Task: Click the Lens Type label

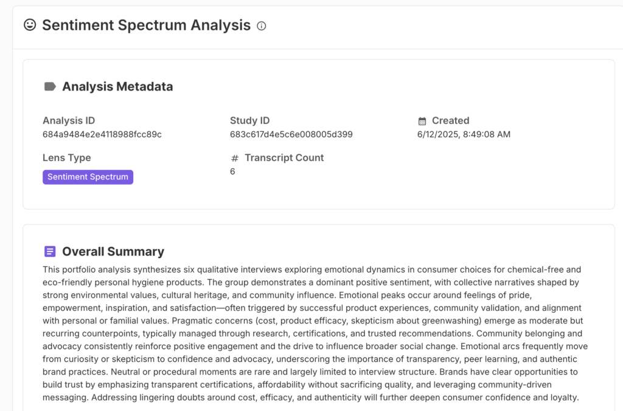Action: [x=67, y=158]
